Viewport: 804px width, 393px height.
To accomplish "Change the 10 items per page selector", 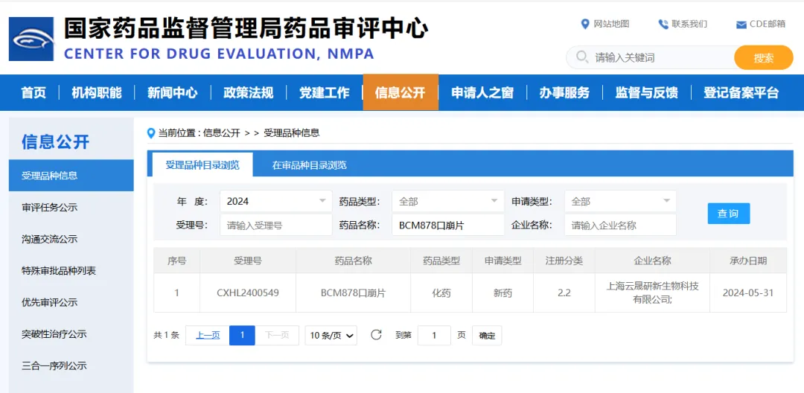I will pyautogui.click(x=331, y=336).
